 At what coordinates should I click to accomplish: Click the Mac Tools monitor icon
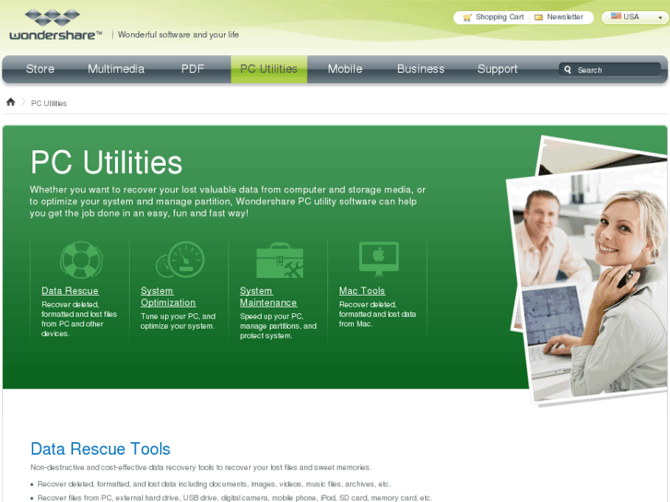coord(379,259)
